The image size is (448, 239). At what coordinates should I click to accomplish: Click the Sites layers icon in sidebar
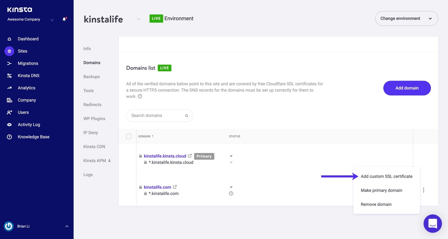click(x=9, y=51)
